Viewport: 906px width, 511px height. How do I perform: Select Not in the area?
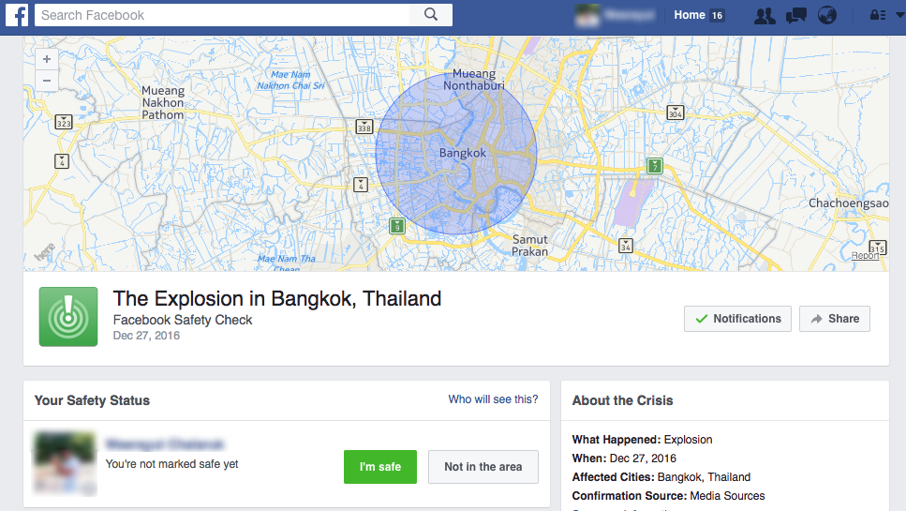(x=483, y=467)
